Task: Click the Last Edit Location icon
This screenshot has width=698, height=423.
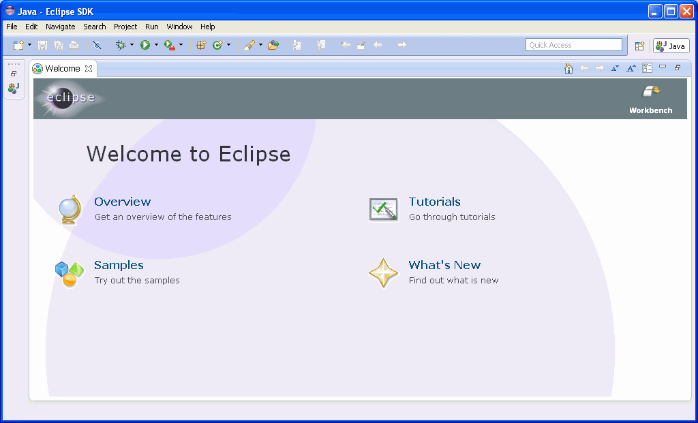Action: [346, 45]
